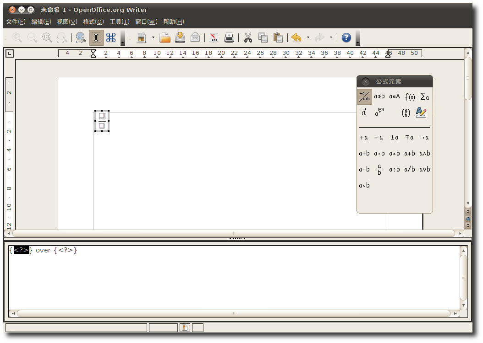The height and width of the screenshot is (343, 483).
Task: Open the Catalog symbols icon
Action: 111,38
